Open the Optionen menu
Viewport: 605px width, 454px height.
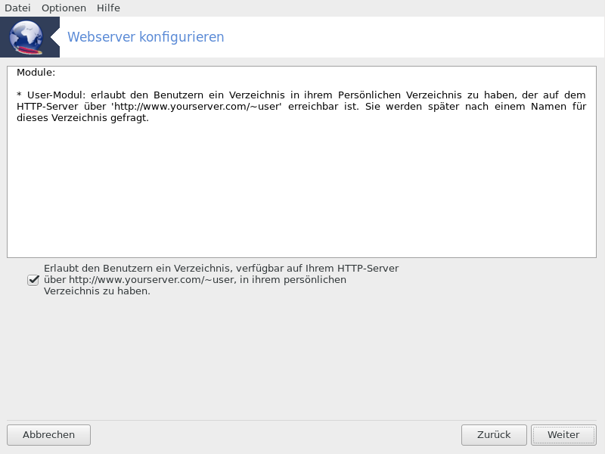pyautogui.click(x=64, y=8)
